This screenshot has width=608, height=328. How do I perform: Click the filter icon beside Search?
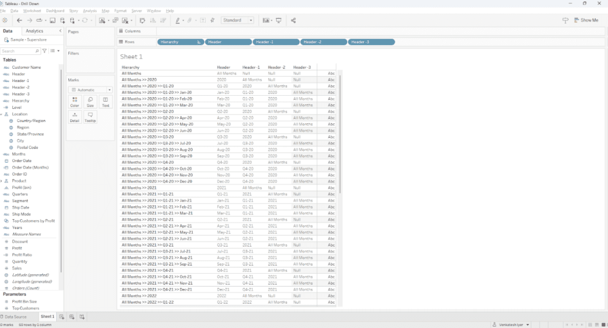tap(45, 51)
